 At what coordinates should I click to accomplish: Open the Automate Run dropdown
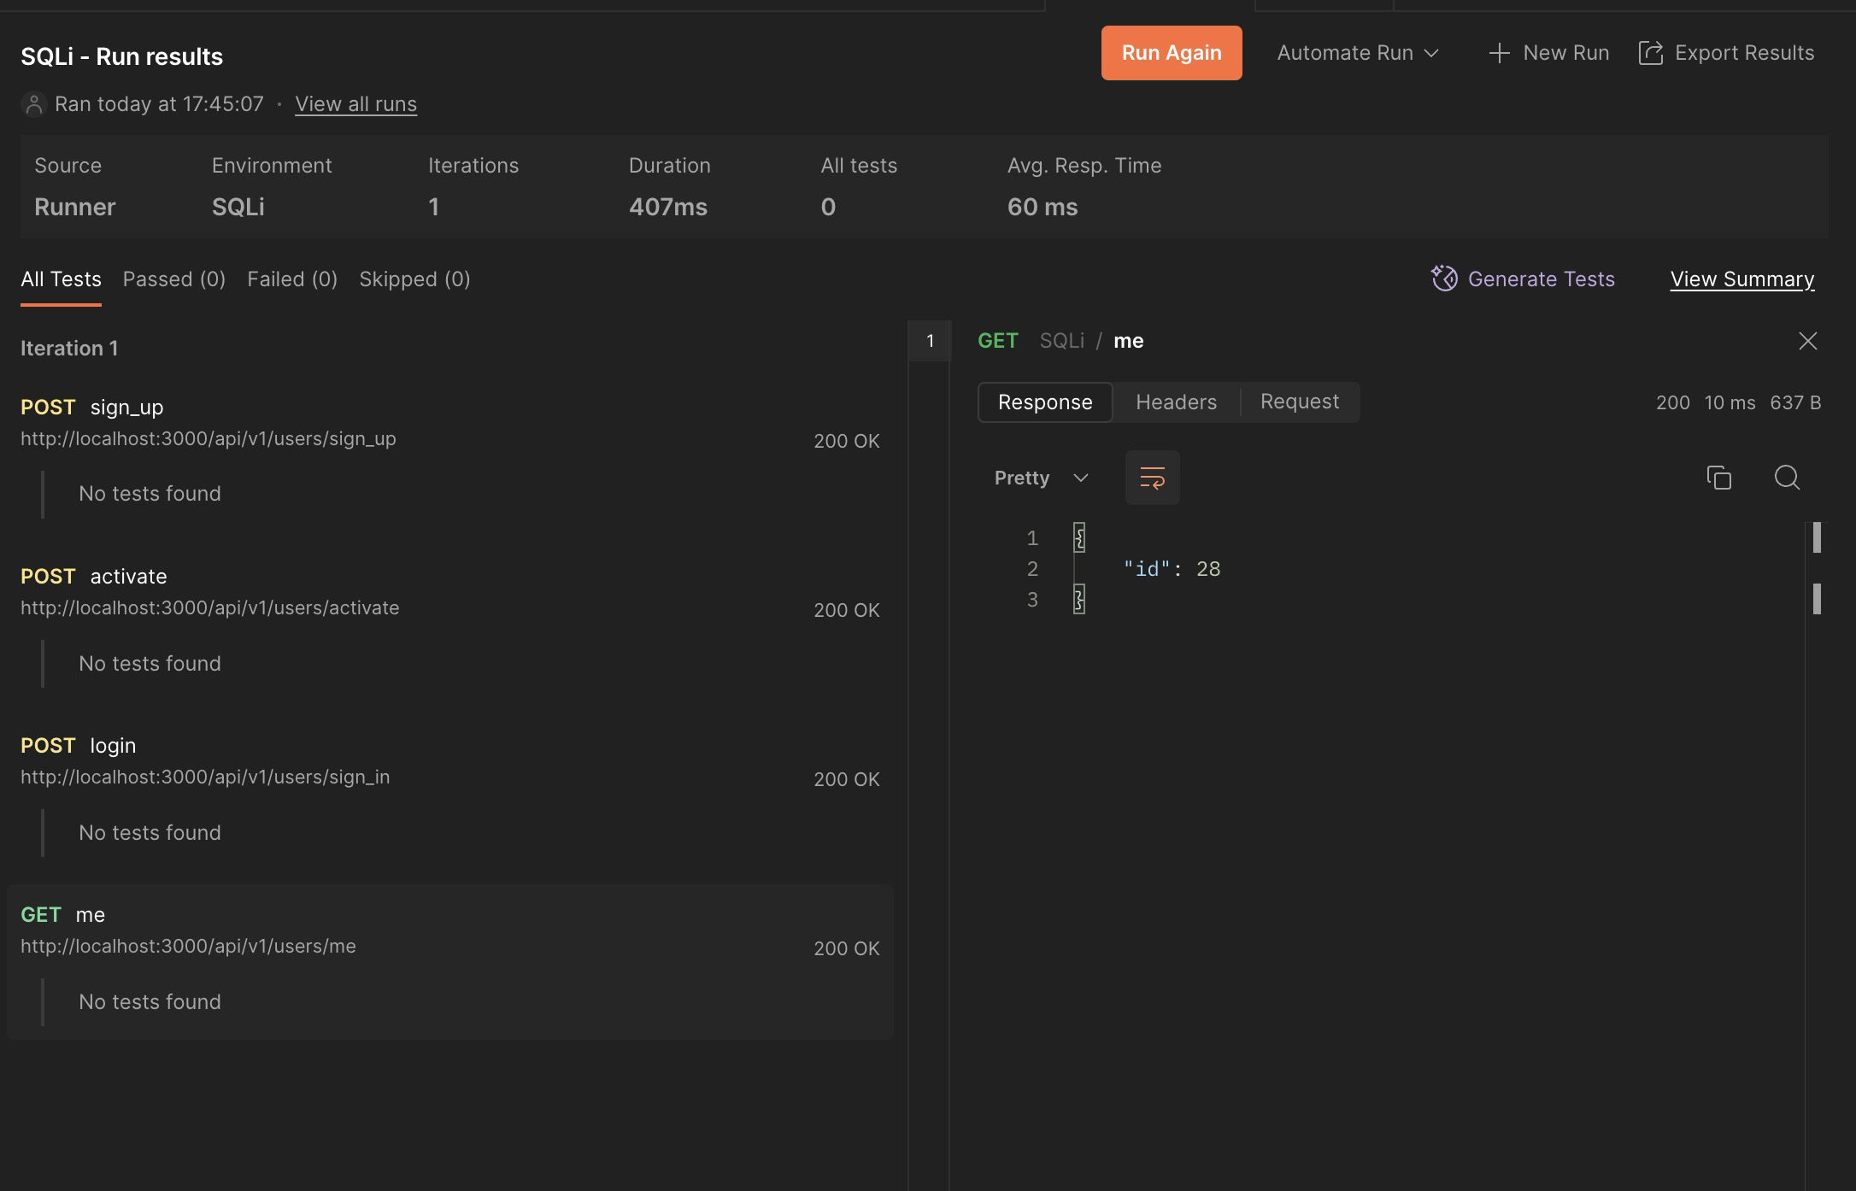coord(1357,53)
